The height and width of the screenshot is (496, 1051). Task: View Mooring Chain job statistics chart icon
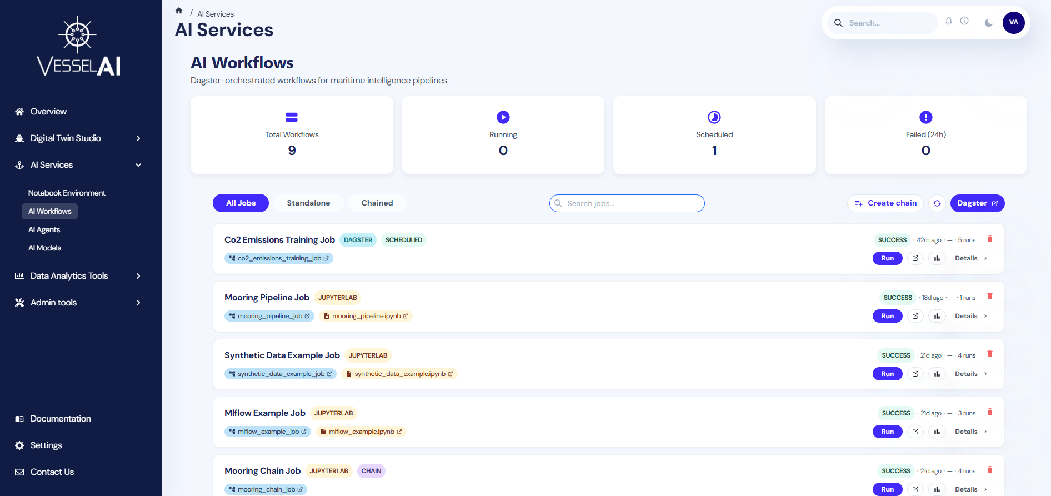(x=937, y=489)
